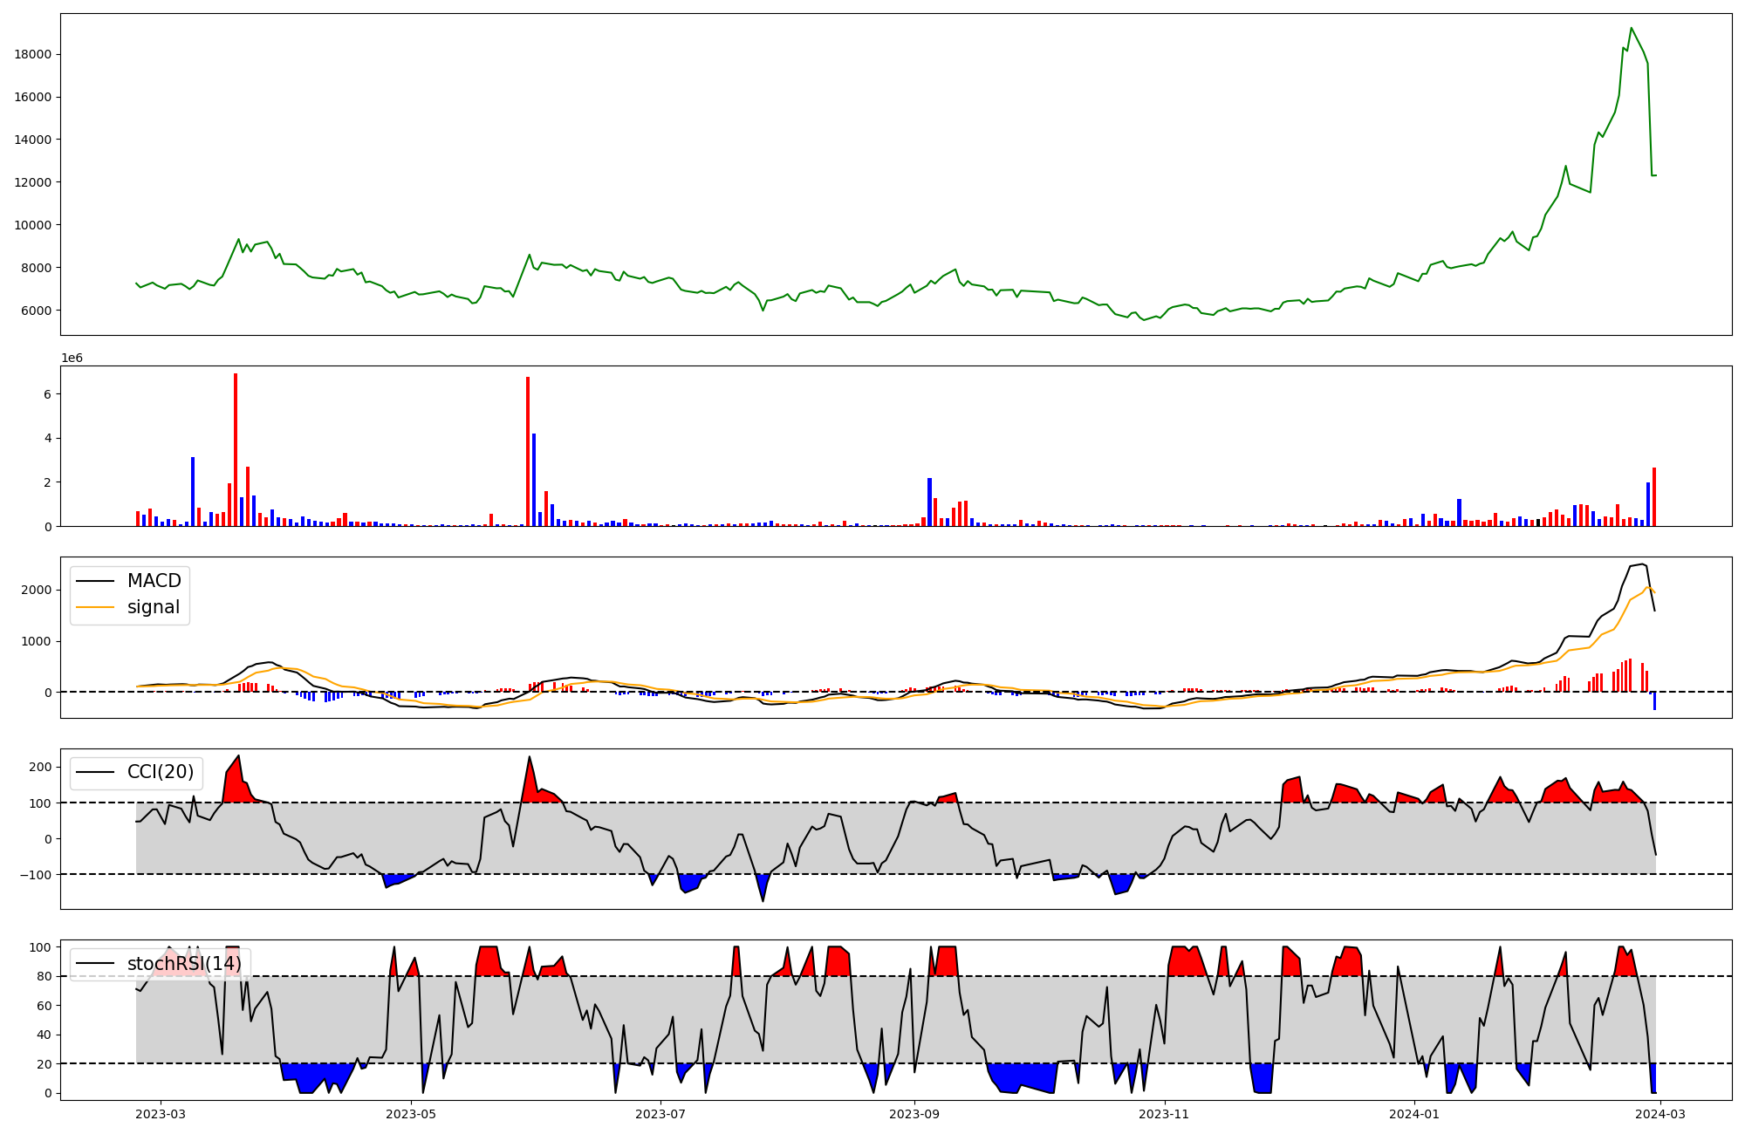The image size is (1745, 1134).
Task: Select the stochRSI(14) legend entry
Action: click(x=184, y=964)
